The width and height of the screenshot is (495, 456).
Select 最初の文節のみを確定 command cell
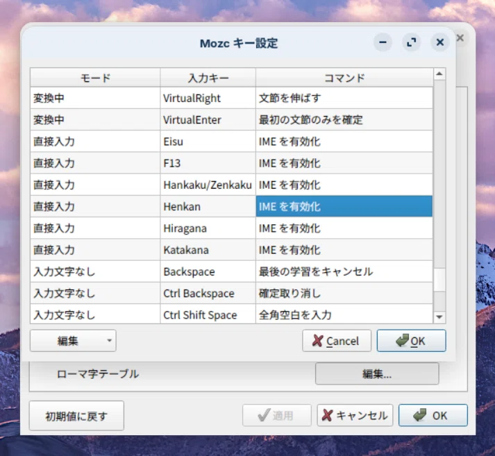click(344, 120)
